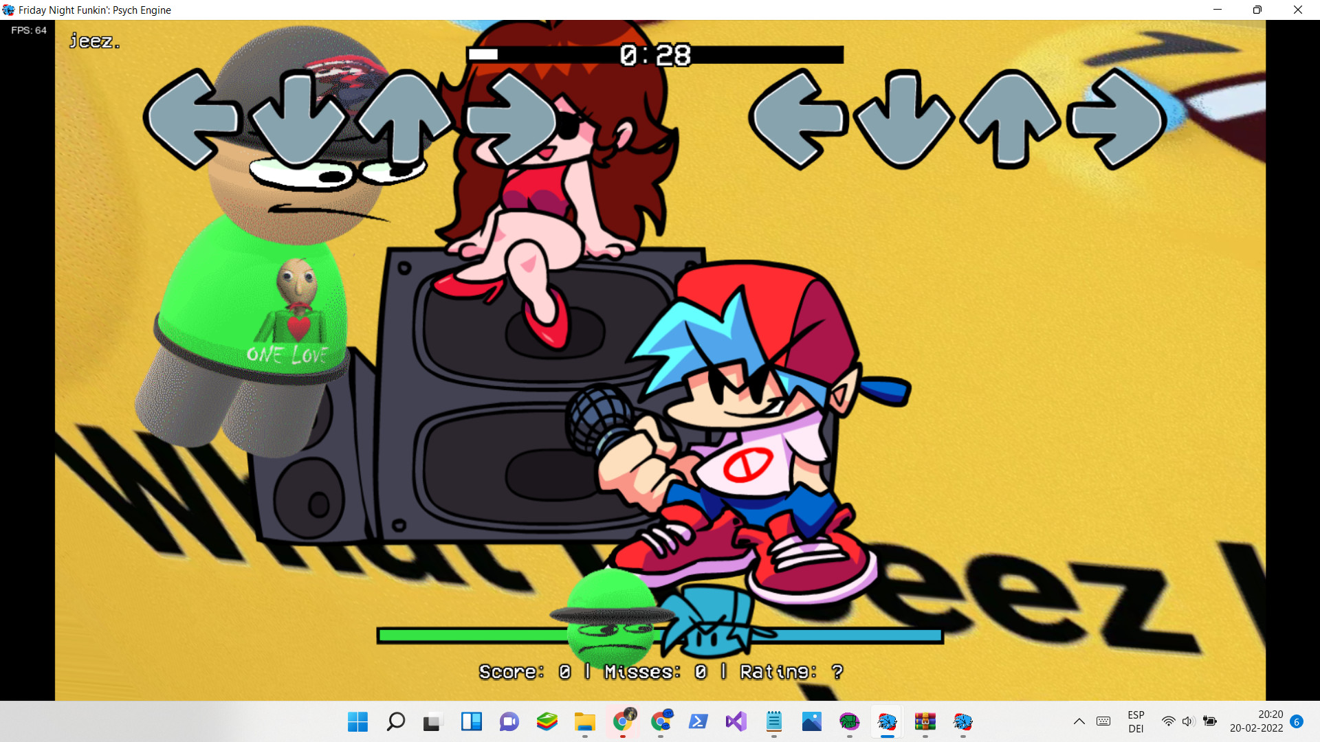Hit the player's right arrow receptor
The width and height of the screenshot is (1320, 742).
[1116, 118]
